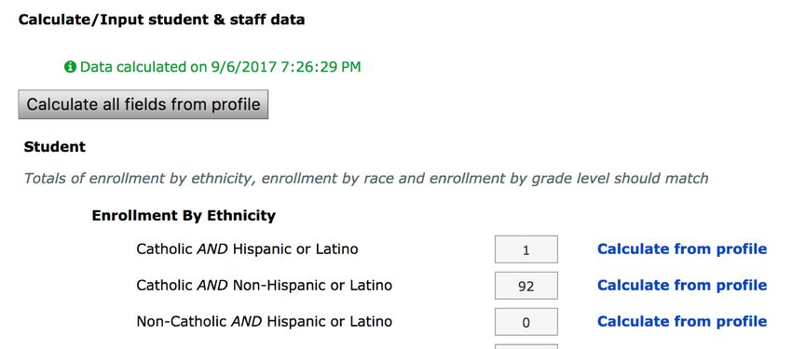The image size is (792, 349).
Task: Focus the Non-Catholic AND Hispanic or Latino field
Action: click(526, 322)
